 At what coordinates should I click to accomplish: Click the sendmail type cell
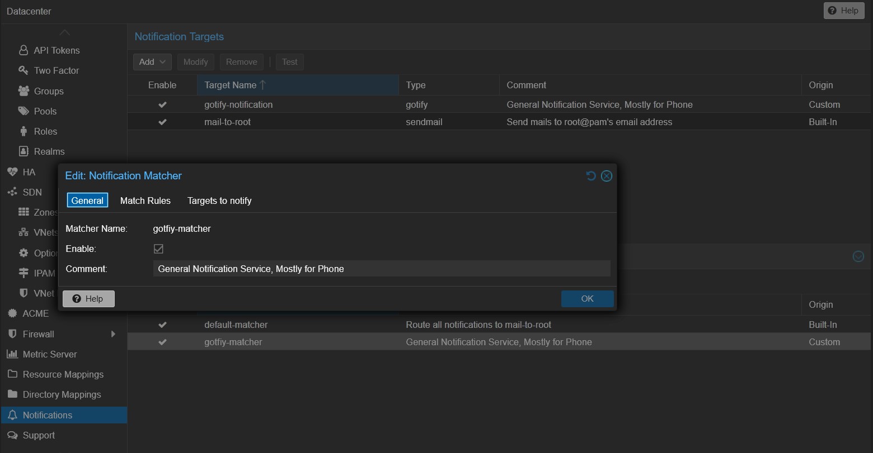(x=424, y=122)
